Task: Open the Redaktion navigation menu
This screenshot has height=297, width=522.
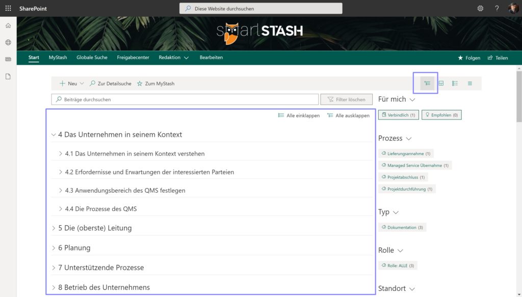Action: (173, 57)
